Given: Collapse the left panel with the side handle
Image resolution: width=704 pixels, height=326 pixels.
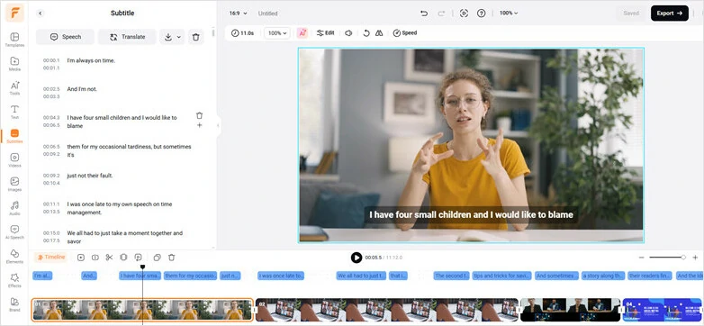Looking at the screenshot, I should click(x=218, y=125).
